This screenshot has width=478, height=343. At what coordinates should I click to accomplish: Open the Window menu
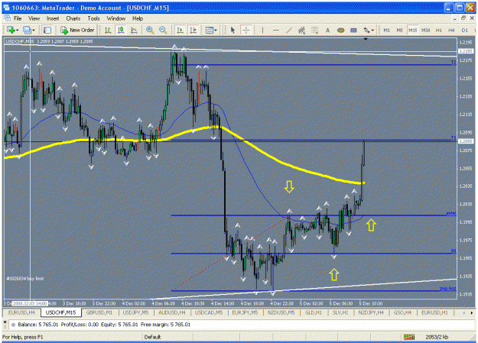pos(116,18)
